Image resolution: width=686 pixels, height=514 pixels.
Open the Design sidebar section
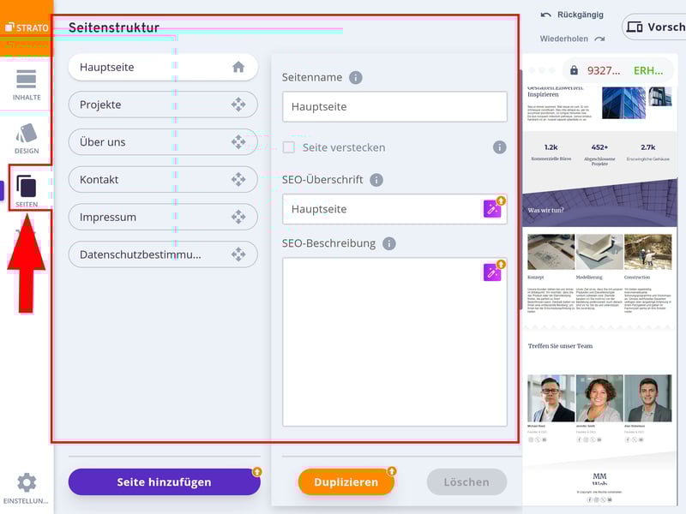click(x=27, y=139)
